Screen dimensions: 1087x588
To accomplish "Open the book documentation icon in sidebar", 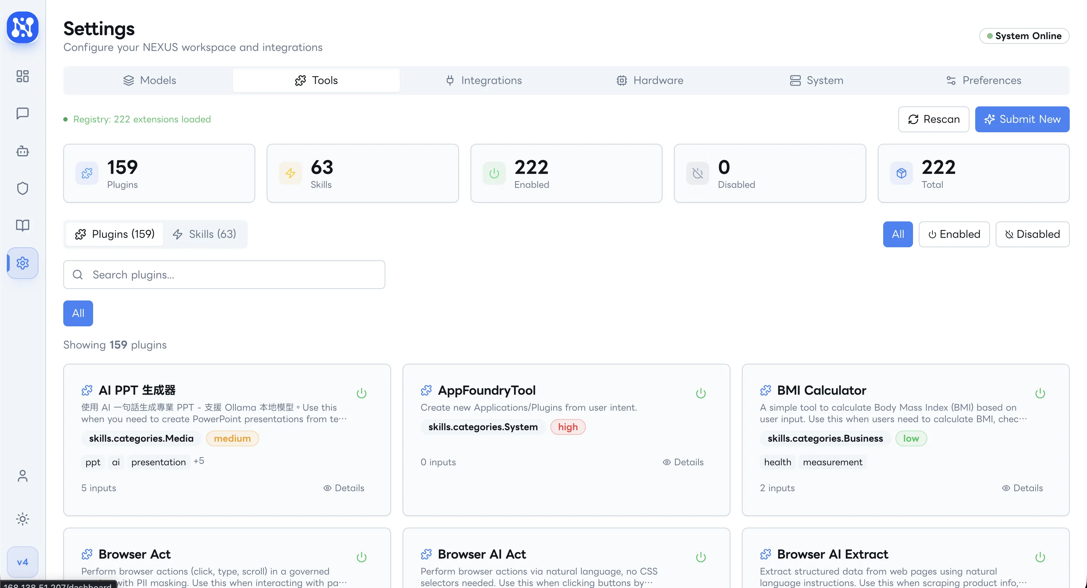I will coord(23,225).
